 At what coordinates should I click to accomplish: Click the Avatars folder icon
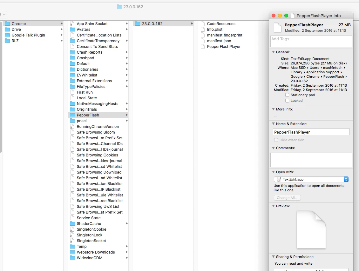coord(72,29)
